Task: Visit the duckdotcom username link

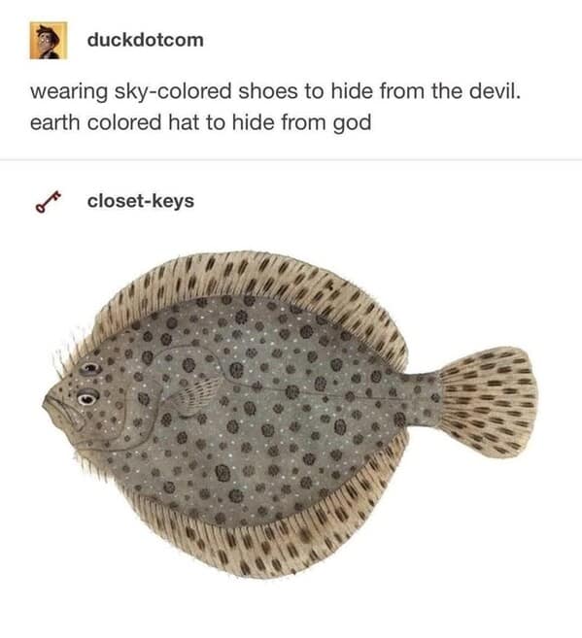Action: click(146, 40)
